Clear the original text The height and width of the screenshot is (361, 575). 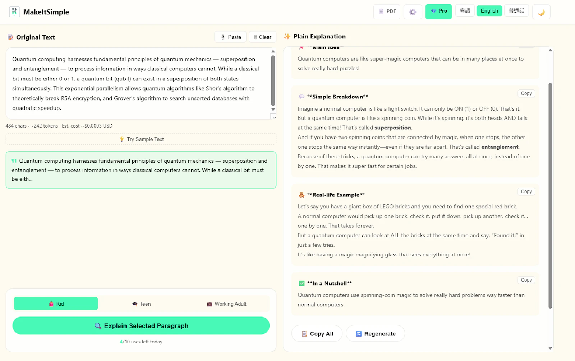click(262, 37)
